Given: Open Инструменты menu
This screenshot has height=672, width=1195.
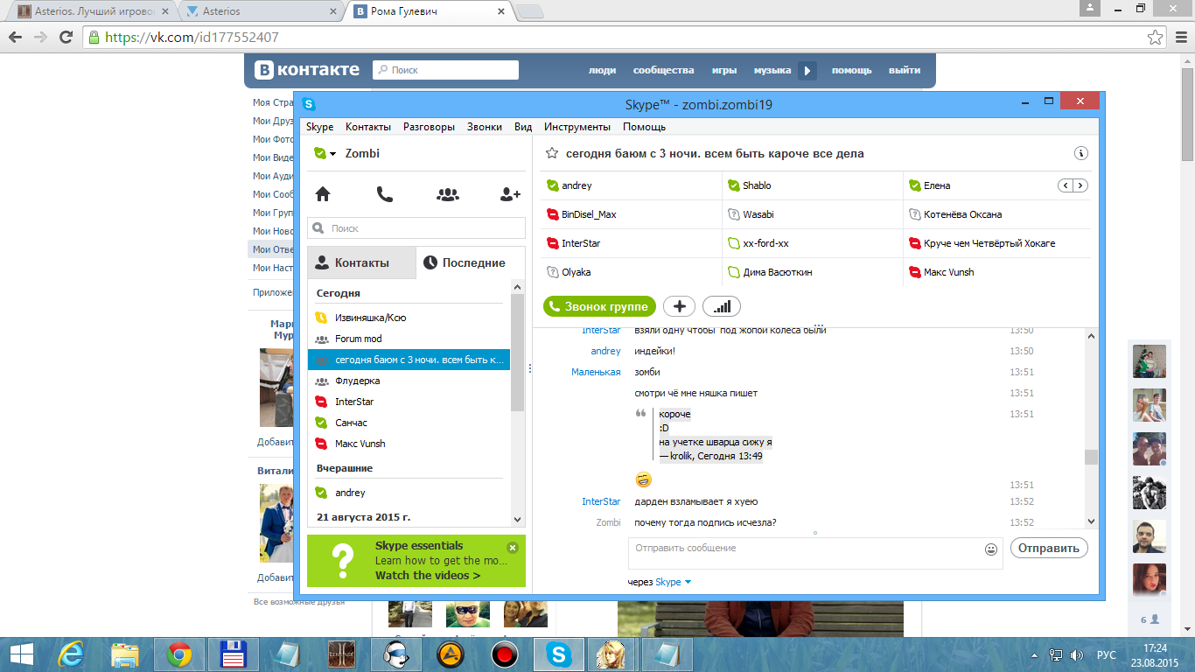Looking at the screenshot, I should pos(577,127).
